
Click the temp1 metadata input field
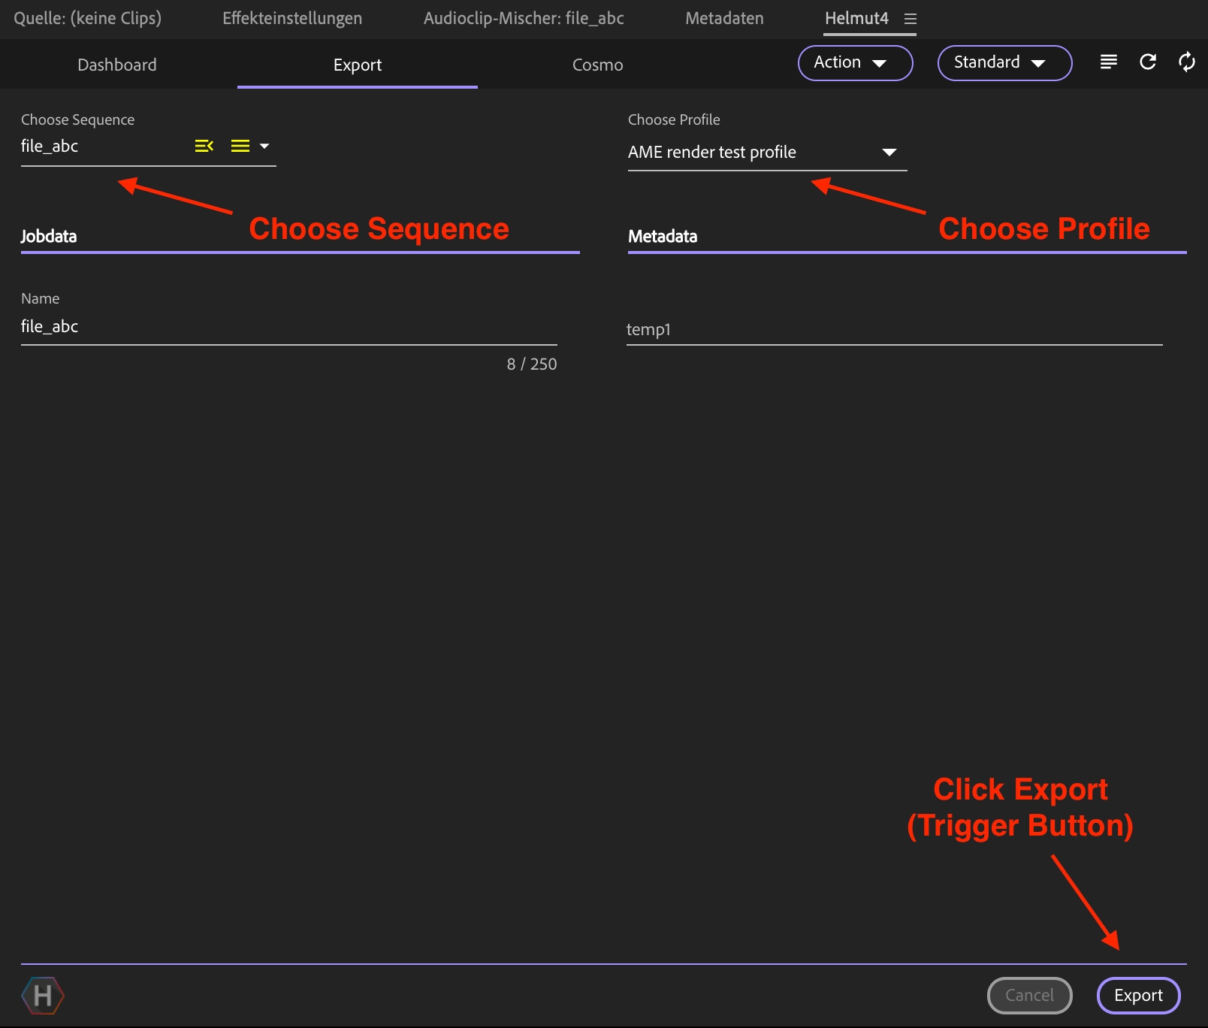(x=894, y=329)
